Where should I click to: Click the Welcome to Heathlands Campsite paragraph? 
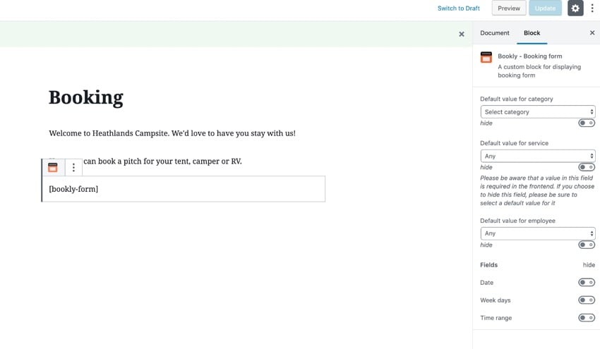point(172,133)
